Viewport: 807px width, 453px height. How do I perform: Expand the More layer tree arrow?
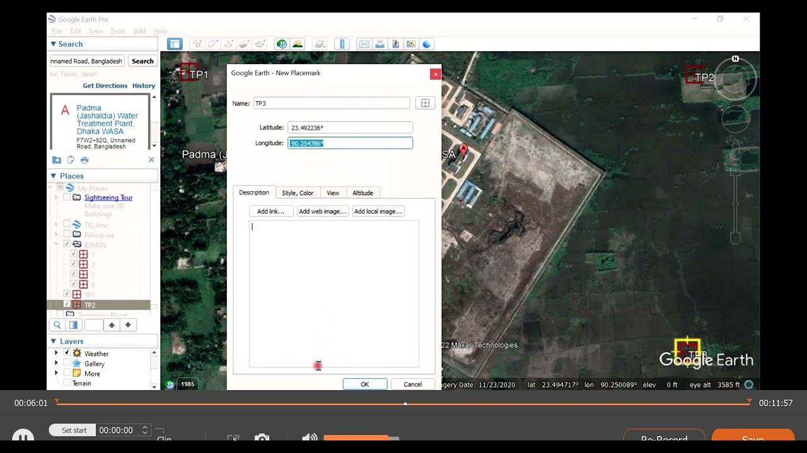[x=57, y=374]
